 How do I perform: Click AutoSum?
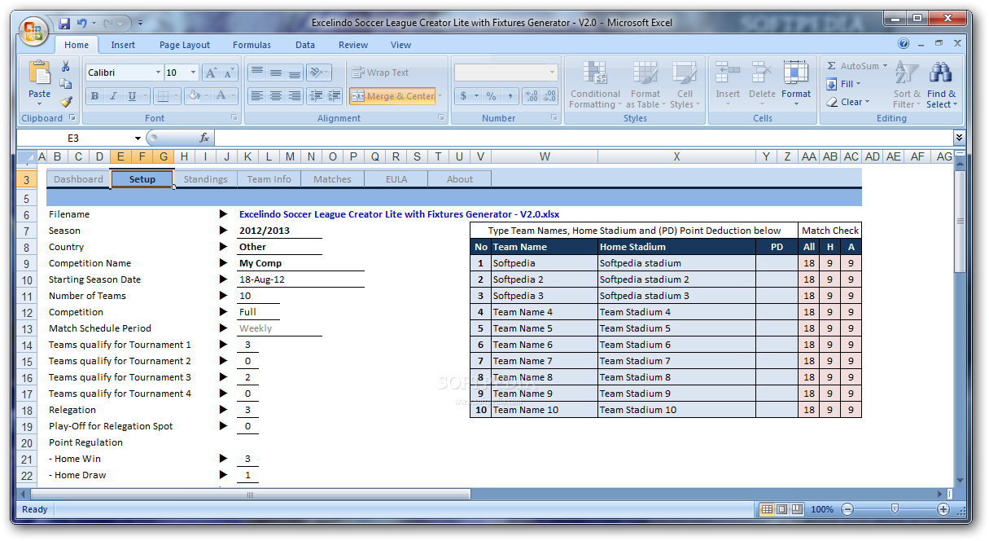(856, 66)
